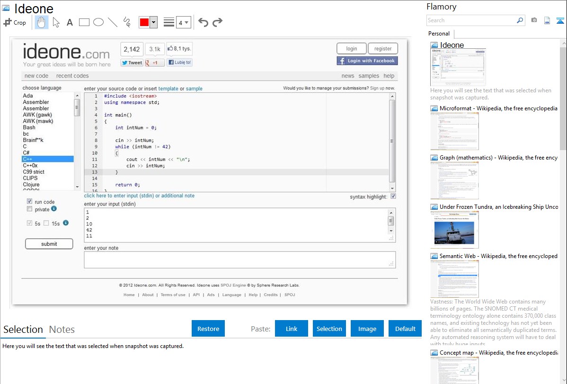Switch to the Notes tab
Screen dimensions: 567x384
click(62, 330)
